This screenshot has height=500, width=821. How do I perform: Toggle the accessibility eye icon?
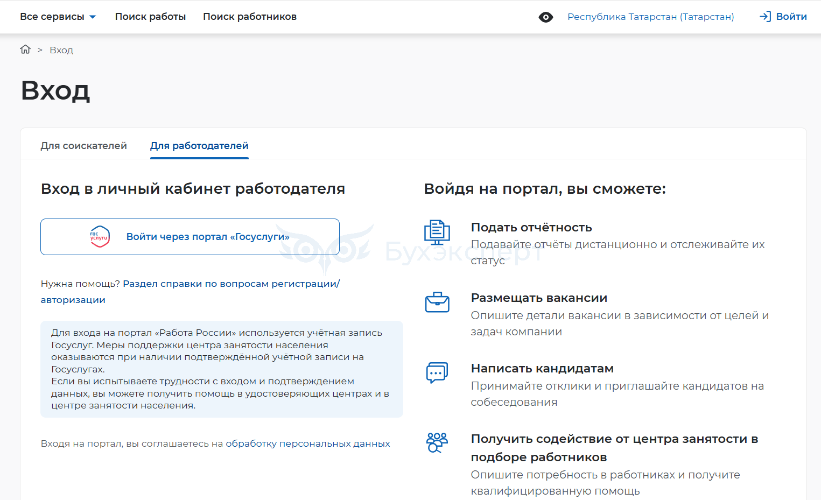(546, 17)
